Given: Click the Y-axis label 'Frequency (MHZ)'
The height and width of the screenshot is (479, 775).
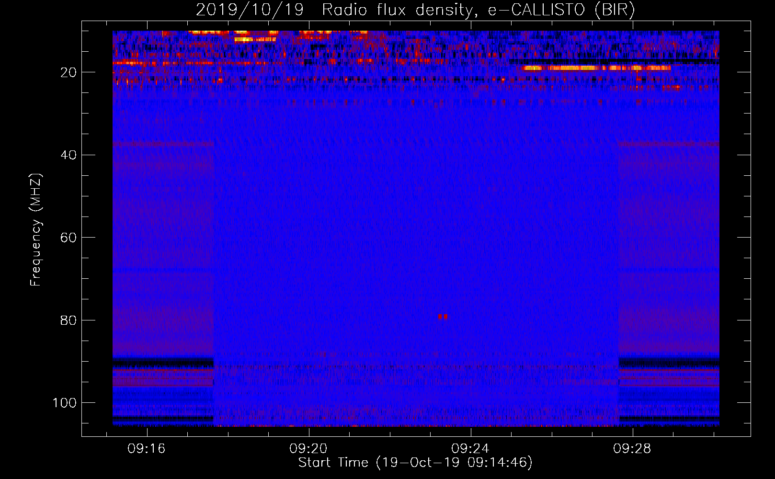Looking at the screenshot, I should [x=36, y=230].
